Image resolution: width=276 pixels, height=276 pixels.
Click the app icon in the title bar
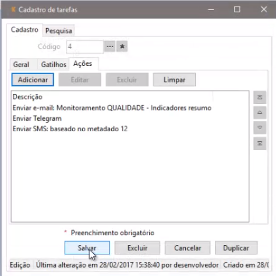pos(13,9)
